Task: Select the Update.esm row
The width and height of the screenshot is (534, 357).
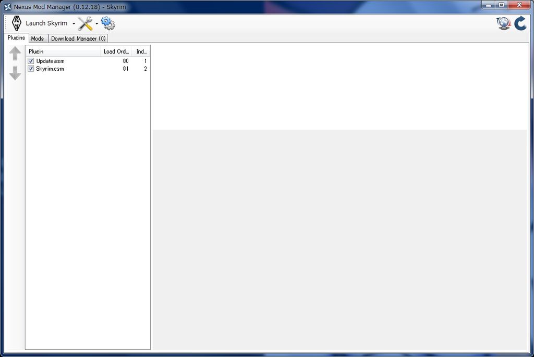Action: (88, 61)
